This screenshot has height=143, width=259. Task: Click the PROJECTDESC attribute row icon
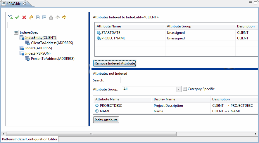[x=97, y=106]
